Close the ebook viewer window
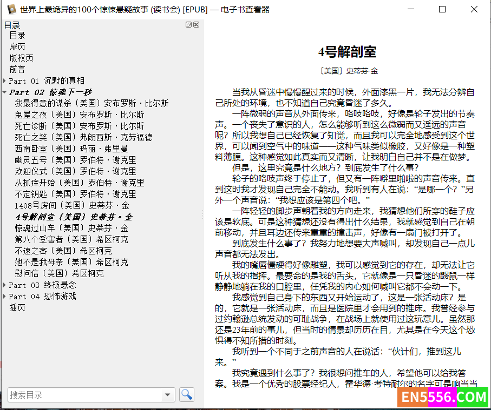 click(x=474, y=9)
